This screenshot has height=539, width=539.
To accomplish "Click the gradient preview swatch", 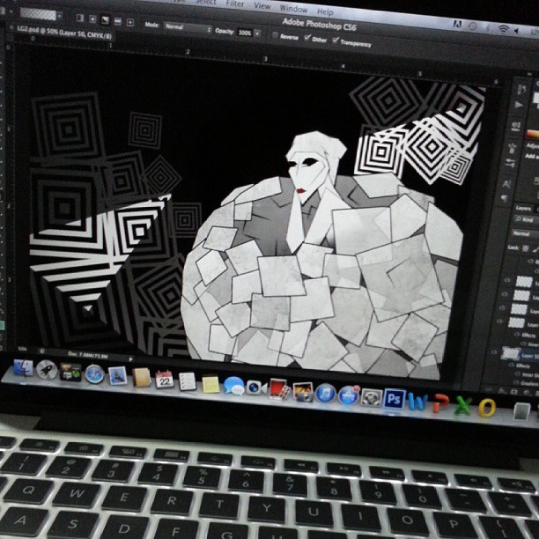I will point(38,14).
